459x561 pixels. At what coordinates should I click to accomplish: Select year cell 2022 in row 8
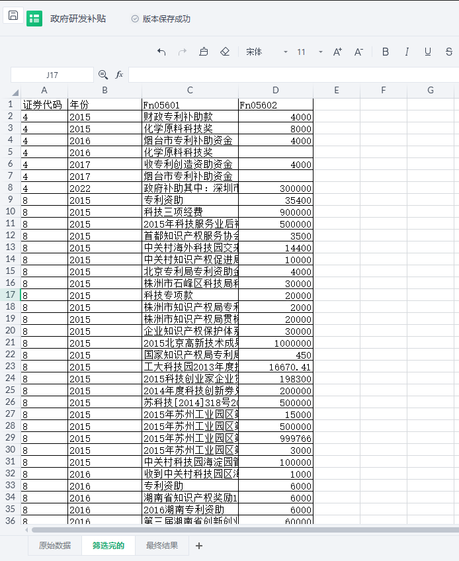[x=104, y=188]
